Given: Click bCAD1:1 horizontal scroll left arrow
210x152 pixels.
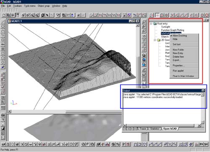Looking at the screenshot, I should [x=9, y=111].
